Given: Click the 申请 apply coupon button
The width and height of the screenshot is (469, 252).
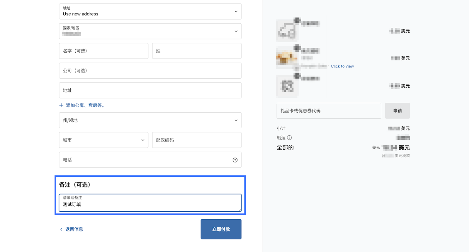Looking at the screenshot, I should pyautogui.click(x=397, y=111).
